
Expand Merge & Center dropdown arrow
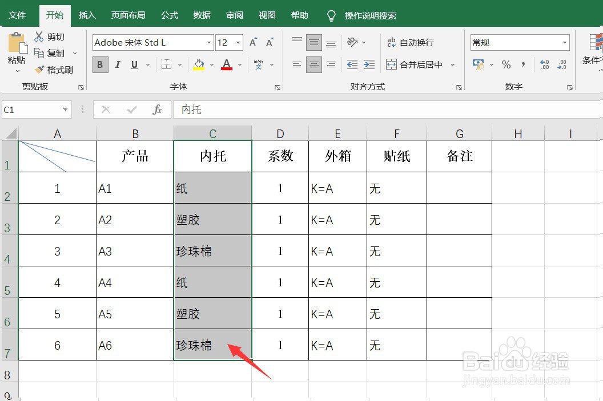coord(453,64)
